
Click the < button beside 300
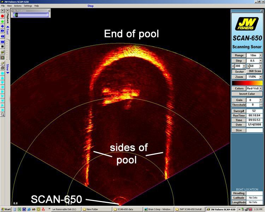pos(233,66)
